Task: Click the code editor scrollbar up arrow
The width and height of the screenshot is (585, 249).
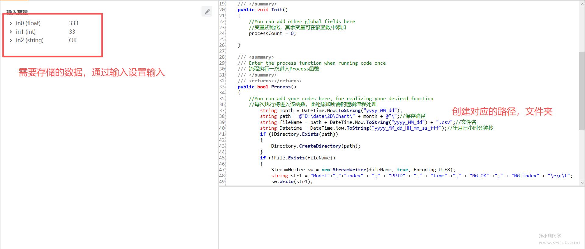Action: tap(582, 3)
